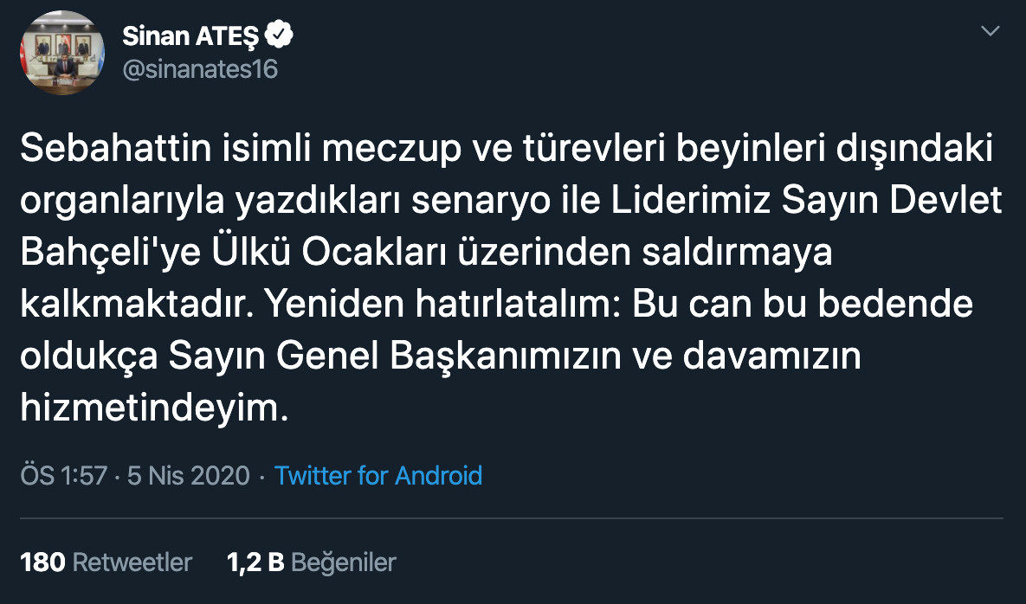Show the 180 Retweetler list
Image resolution: width=1026 pixels, height=604 pixels.
click(106, 562)
